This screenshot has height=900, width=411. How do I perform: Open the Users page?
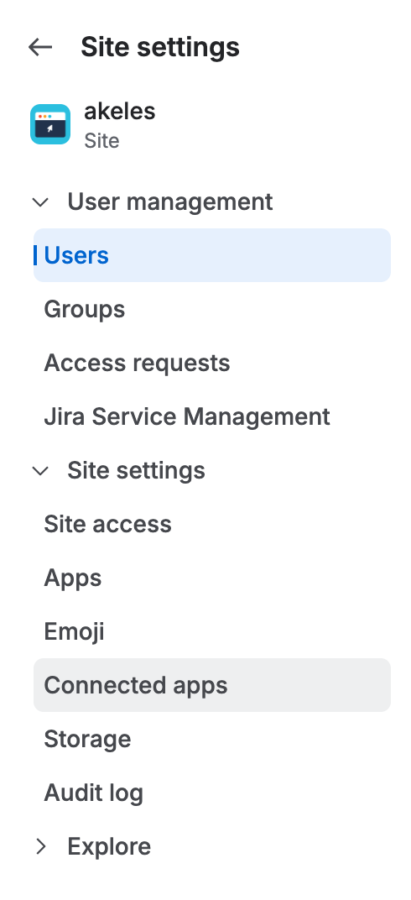[212, 255]
